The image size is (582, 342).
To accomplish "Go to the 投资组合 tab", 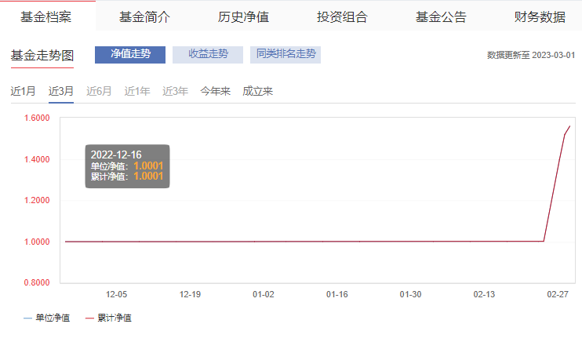I will pyautogui.click(x=342, y=16).
